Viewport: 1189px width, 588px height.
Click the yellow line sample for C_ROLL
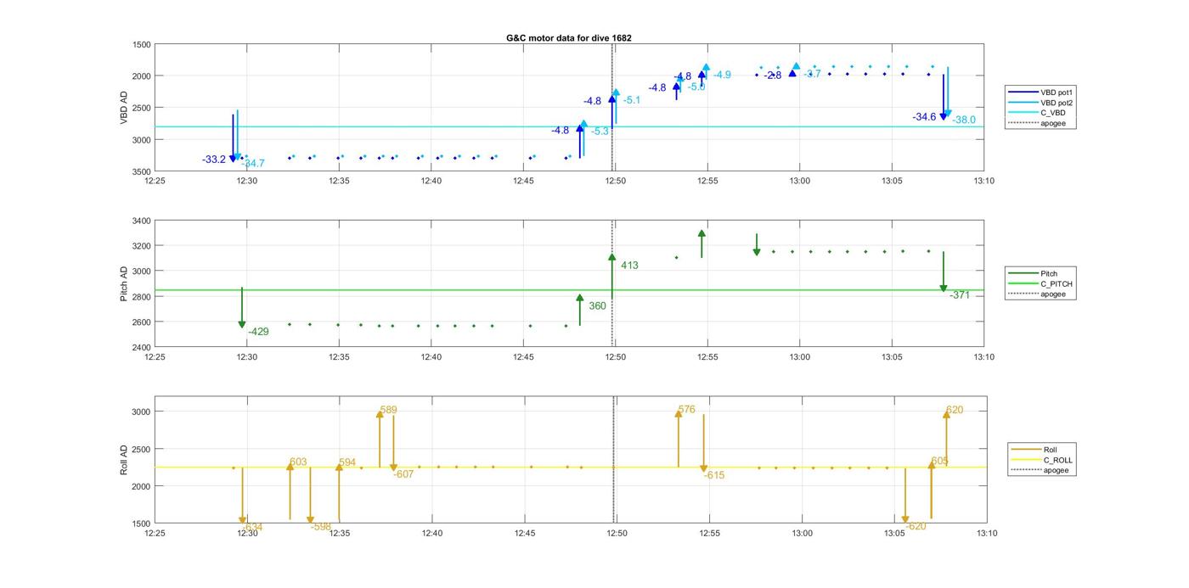(x=1026, y=460)
